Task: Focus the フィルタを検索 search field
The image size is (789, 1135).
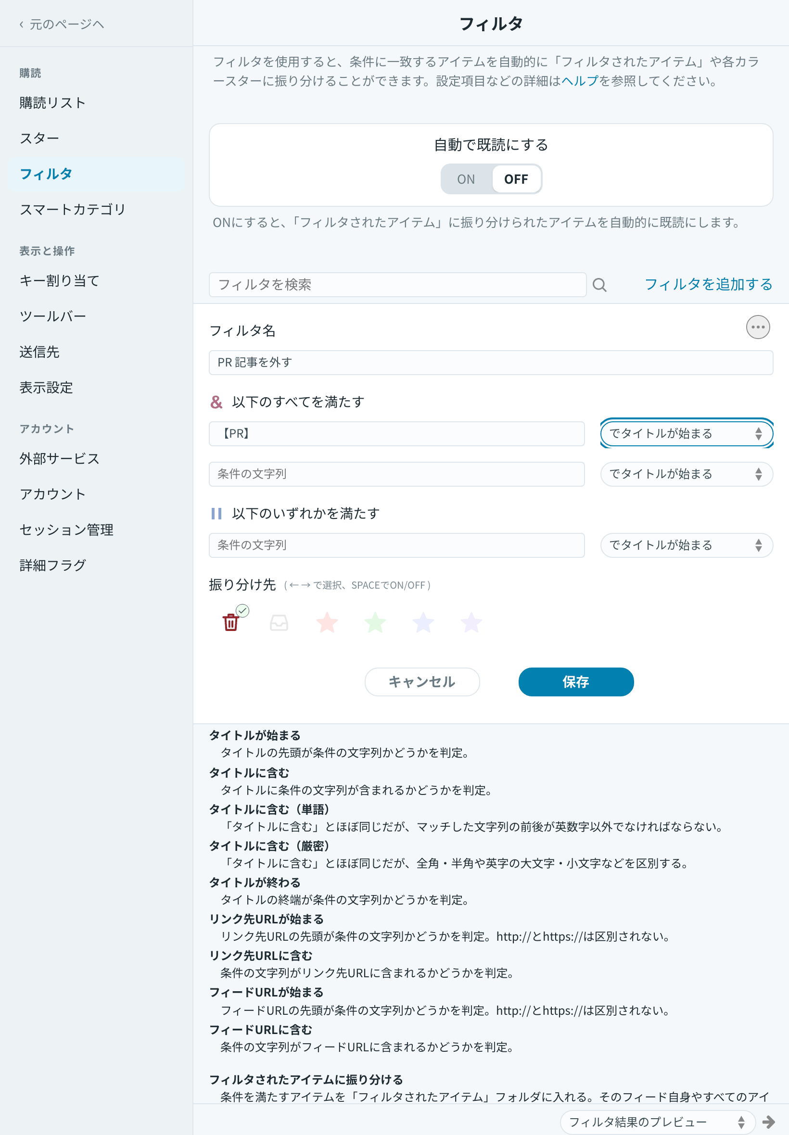Action: coord(397,285)
